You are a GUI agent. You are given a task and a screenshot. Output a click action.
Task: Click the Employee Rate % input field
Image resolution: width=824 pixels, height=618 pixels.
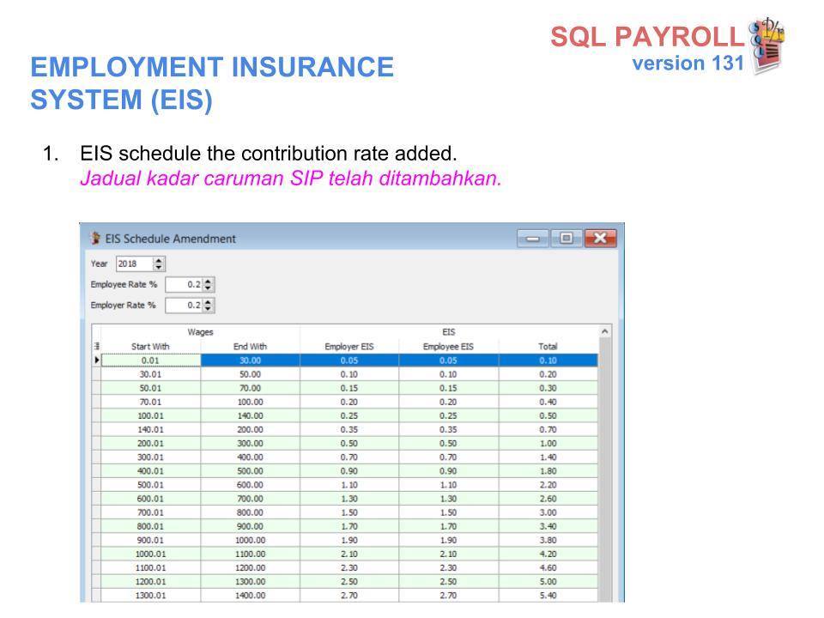[184, 284]
